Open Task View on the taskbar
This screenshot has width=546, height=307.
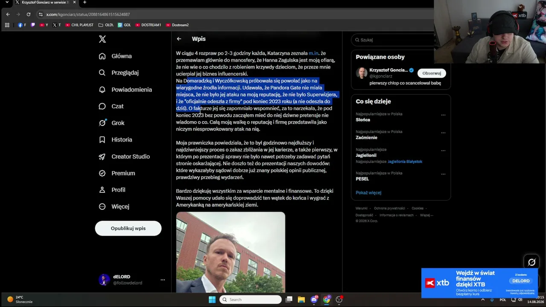[x=289, y=299]
